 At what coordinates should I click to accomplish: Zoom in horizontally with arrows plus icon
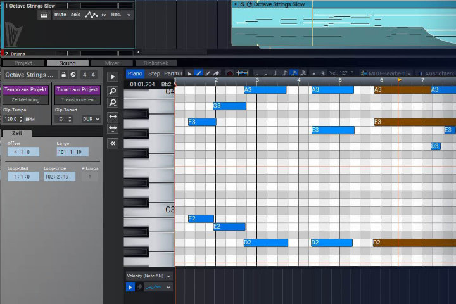113,117
